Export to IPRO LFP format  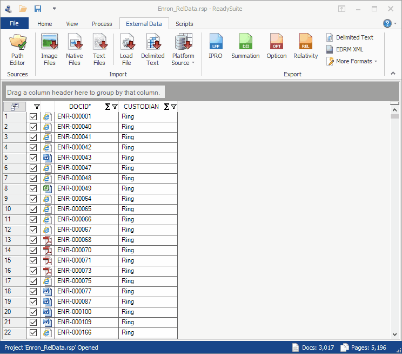click(x=216, y=47)
